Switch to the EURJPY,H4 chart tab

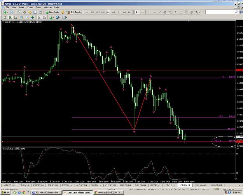point(38,185)
